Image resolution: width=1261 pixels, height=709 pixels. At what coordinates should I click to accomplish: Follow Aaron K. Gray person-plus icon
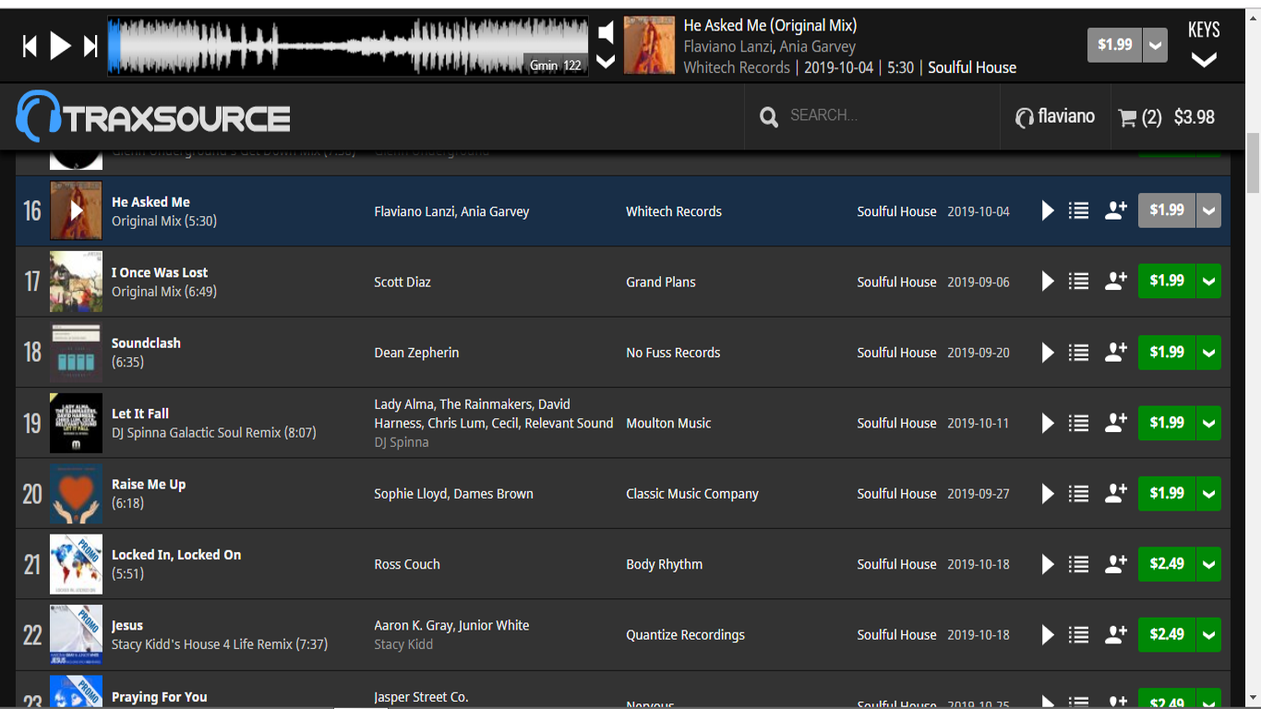(x=1116, y=634)
